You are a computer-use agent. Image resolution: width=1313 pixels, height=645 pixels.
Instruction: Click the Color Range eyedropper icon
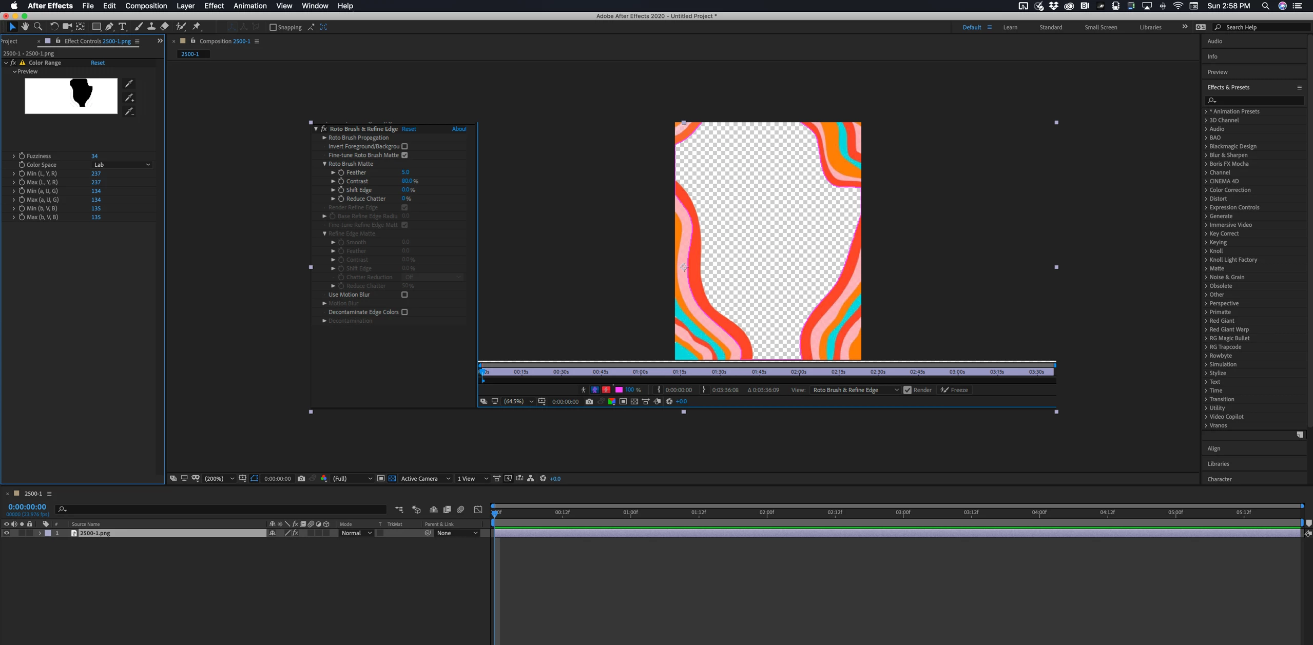[129, 84]
